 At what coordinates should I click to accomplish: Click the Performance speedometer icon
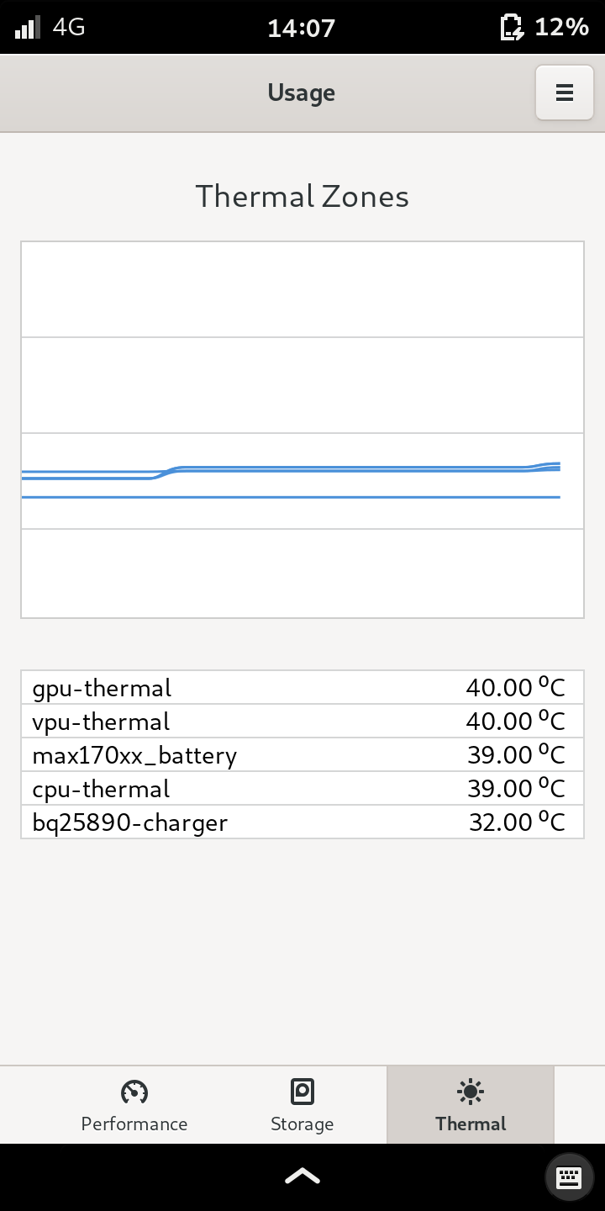click(x=134, y=1092)
